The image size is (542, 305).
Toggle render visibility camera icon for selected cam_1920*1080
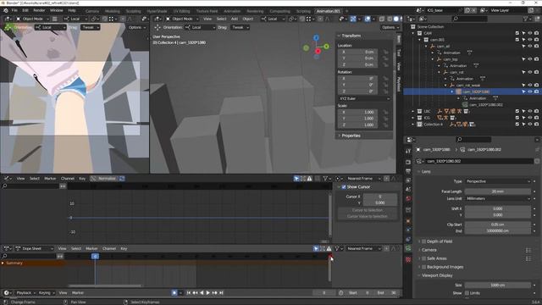point(536,91)
